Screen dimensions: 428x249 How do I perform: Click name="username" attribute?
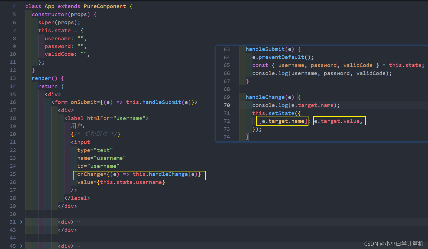(101, 158)
